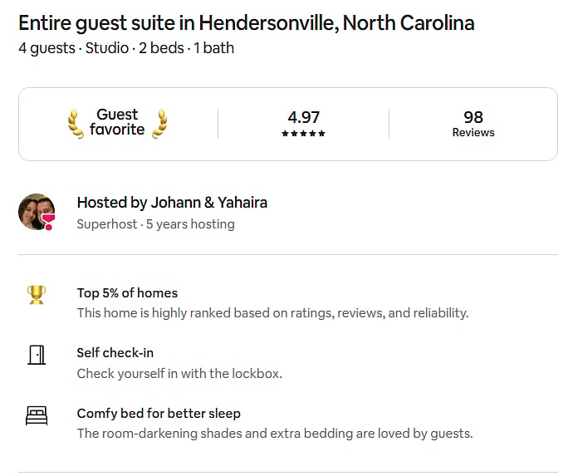Click the comfy bed icon
Viewport: 573px width, 476px height.
click(37, 415)
